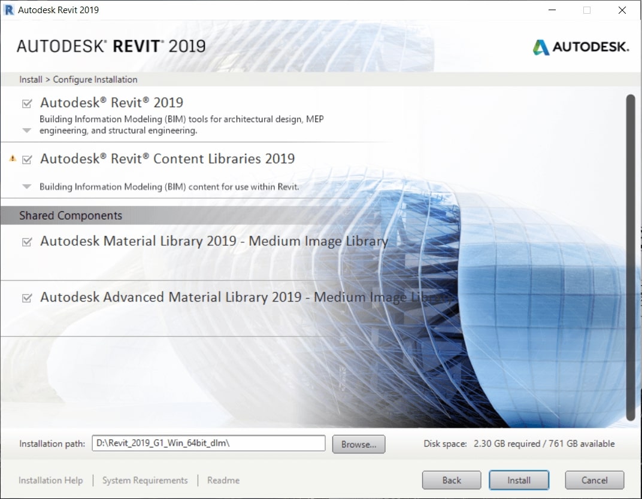
Task: Toggle Autodesk Material Library 2019 checkbox
Action: (27, 242)
